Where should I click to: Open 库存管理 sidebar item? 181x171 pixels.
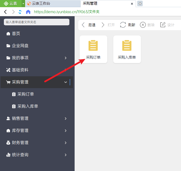(36, 131)
